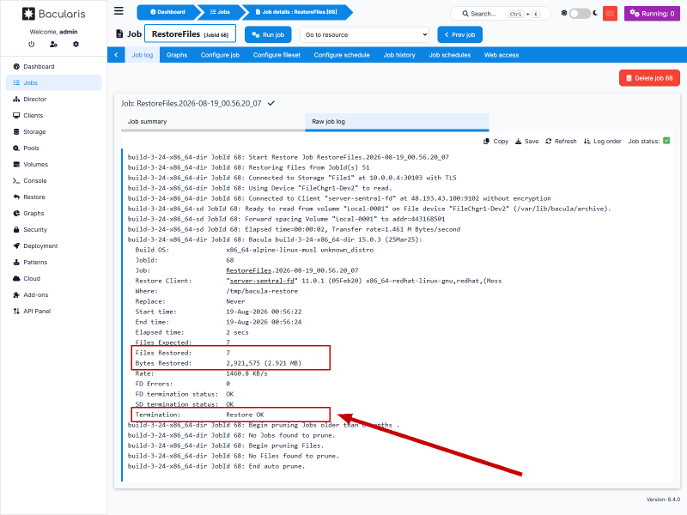This screenshot has width=687, height=515.
Task: Copy the job log
Action: click(x=495, y=141)
